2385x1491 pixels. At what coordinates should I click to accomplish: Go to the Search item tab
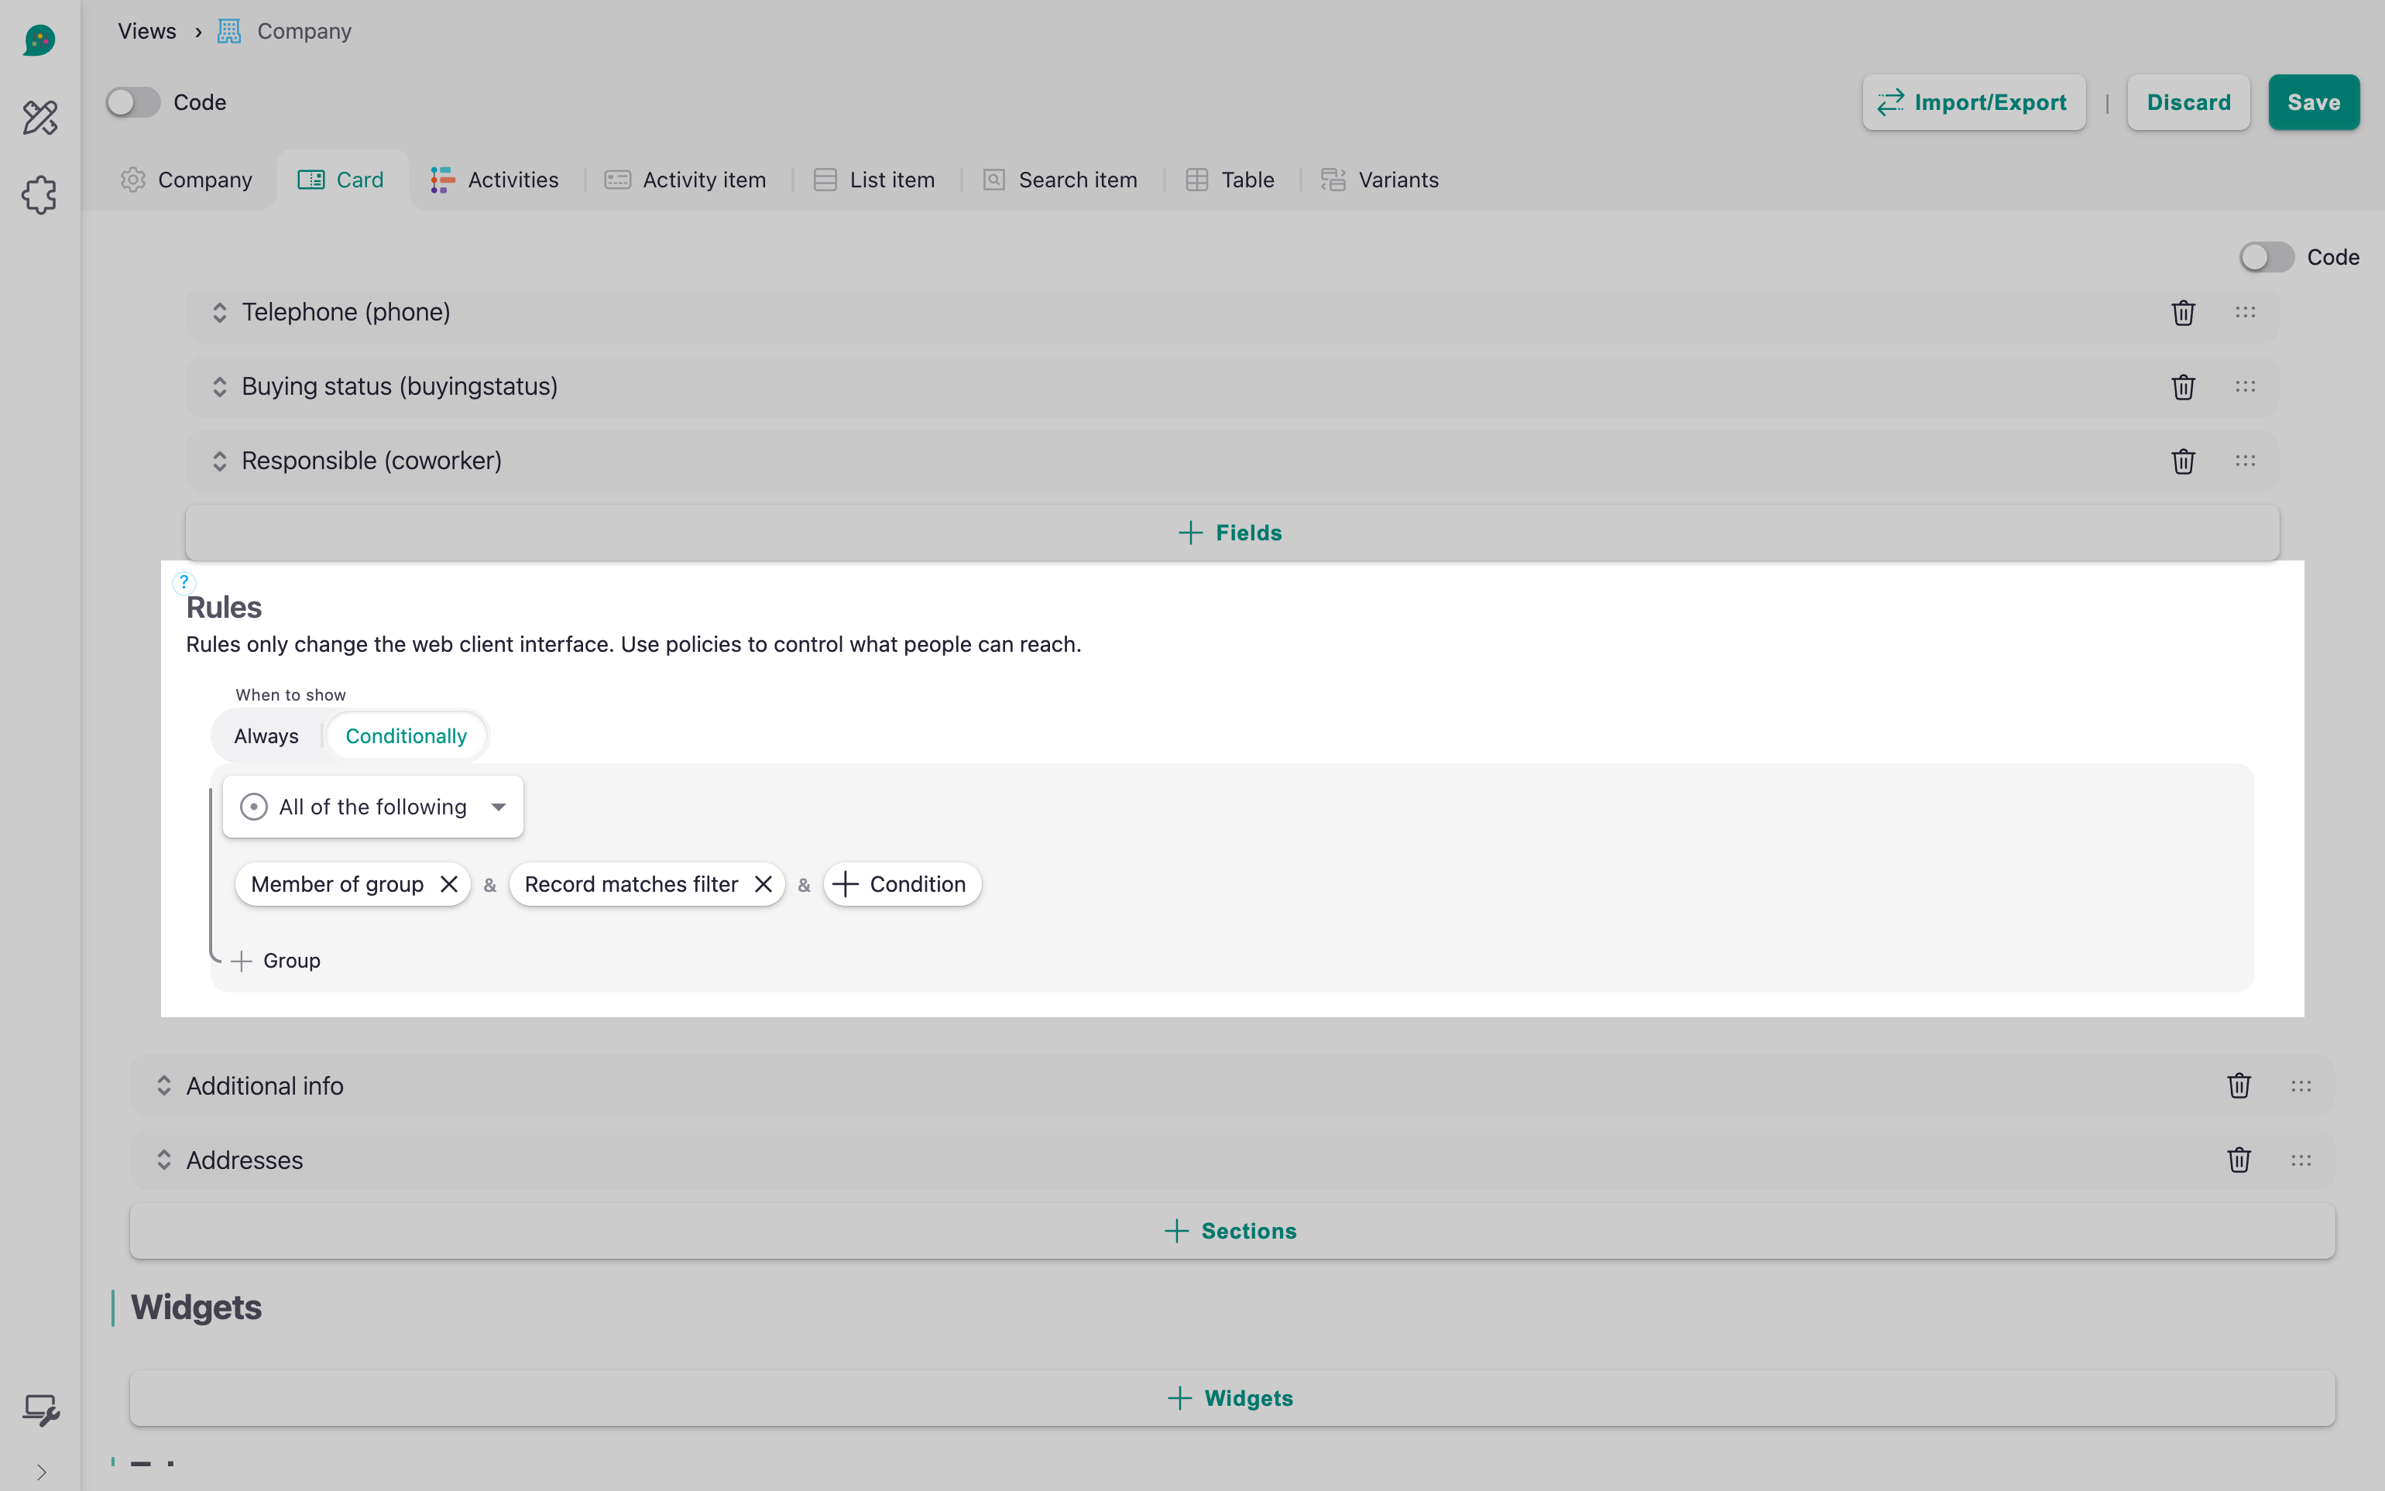point(1060,180)
